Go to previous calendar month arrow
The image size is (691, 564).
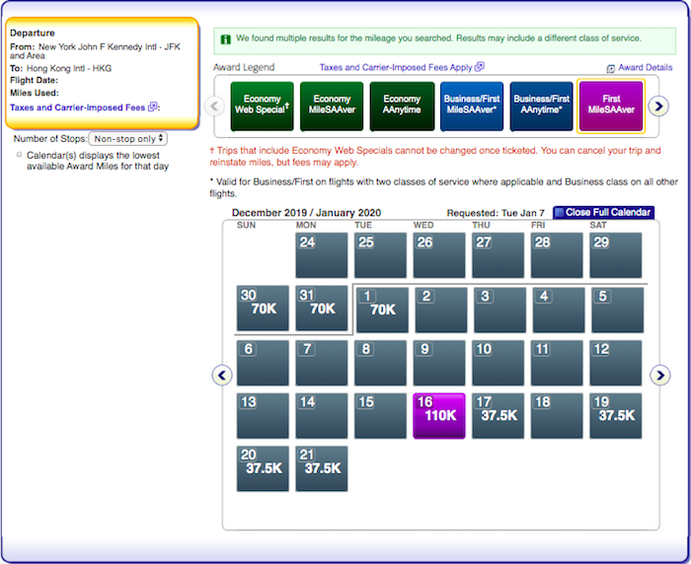(x=222, y=375)
